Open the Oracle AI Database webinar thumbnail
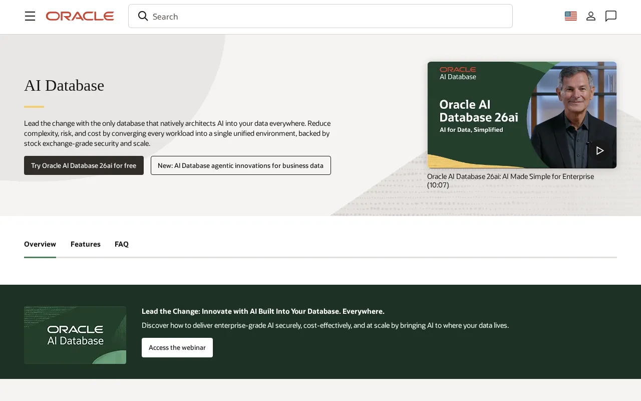641x401 pixels. click(x=75, y=335)
